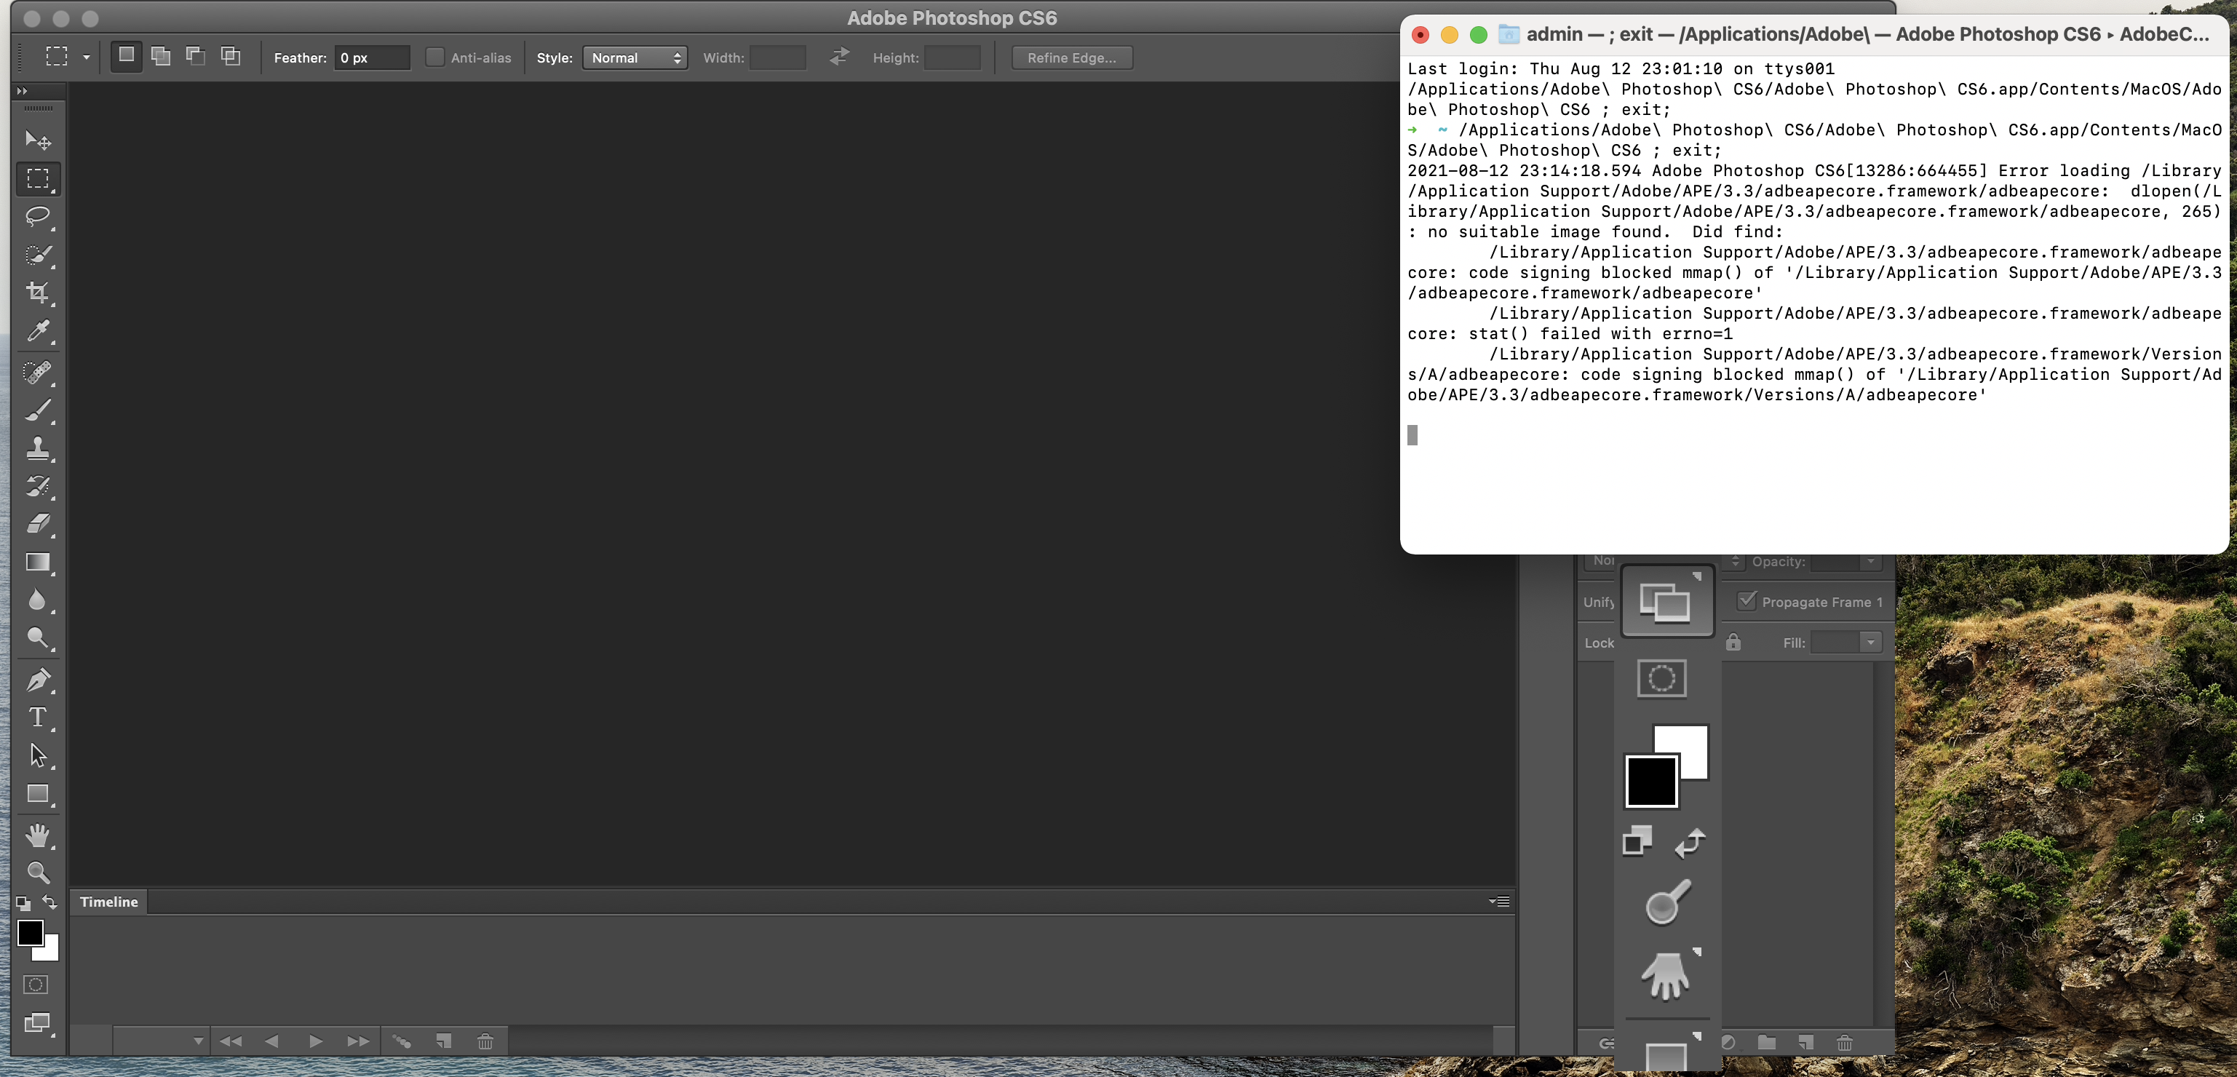2237x1077 pixels.
Task: Open the Style dropdown set to Normal
Action: coord(635,57)
